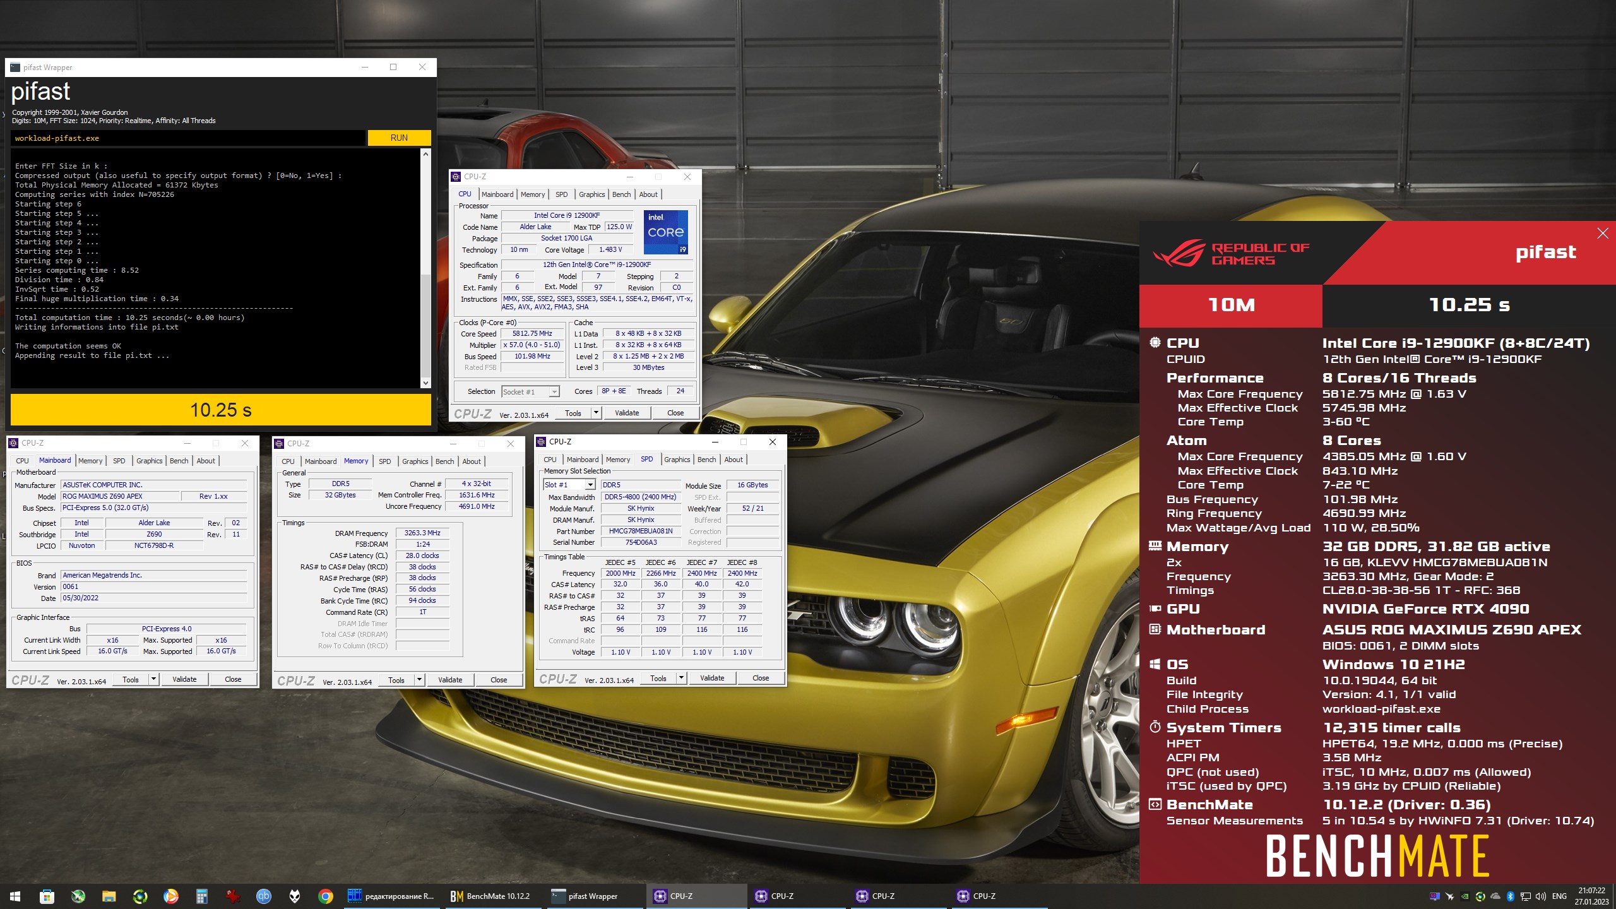This screenshot has height=909, width=1616.
Task: Click Tools button in SPD window
Action: (658, 678)
